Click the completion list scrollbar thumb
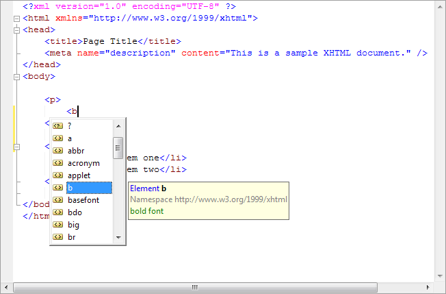This screenshot has width=446, height=294. (118, 148)
